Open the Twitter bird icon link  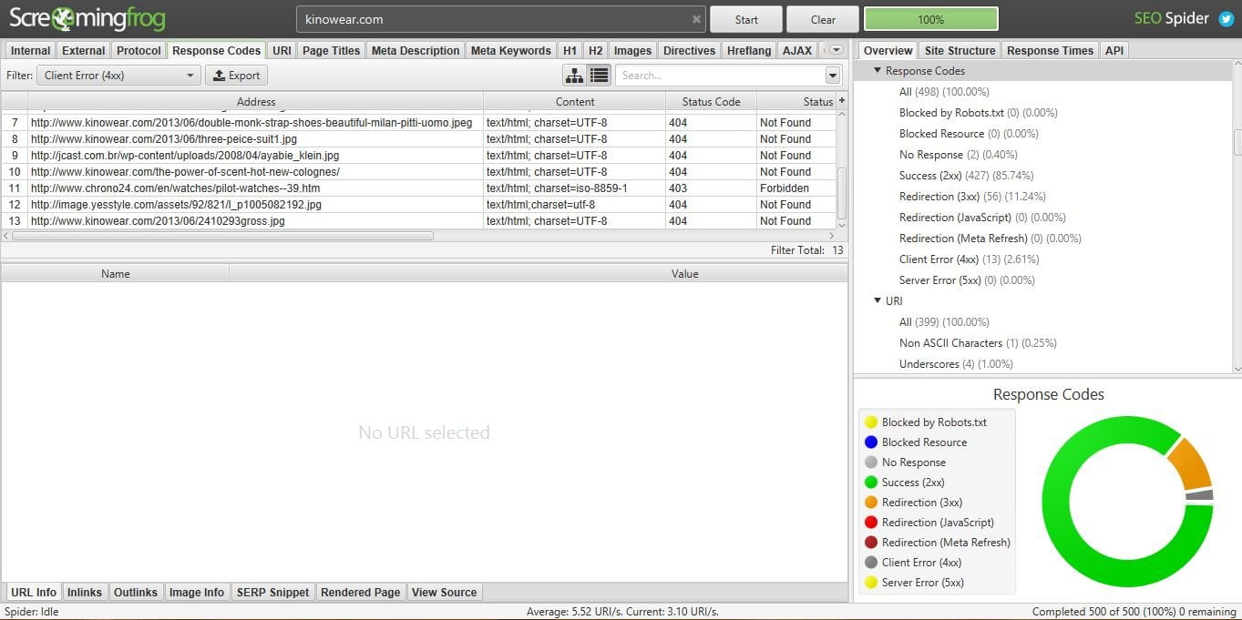(x=1227, y=19)
